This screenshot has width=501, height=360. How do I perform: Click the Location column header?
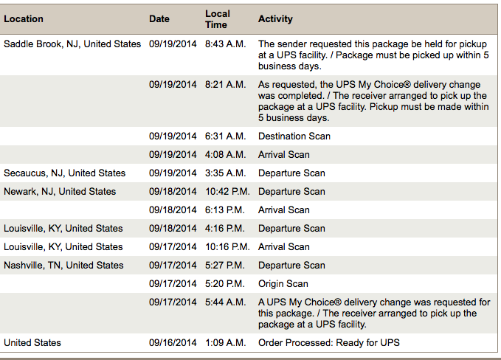(24, 19)
